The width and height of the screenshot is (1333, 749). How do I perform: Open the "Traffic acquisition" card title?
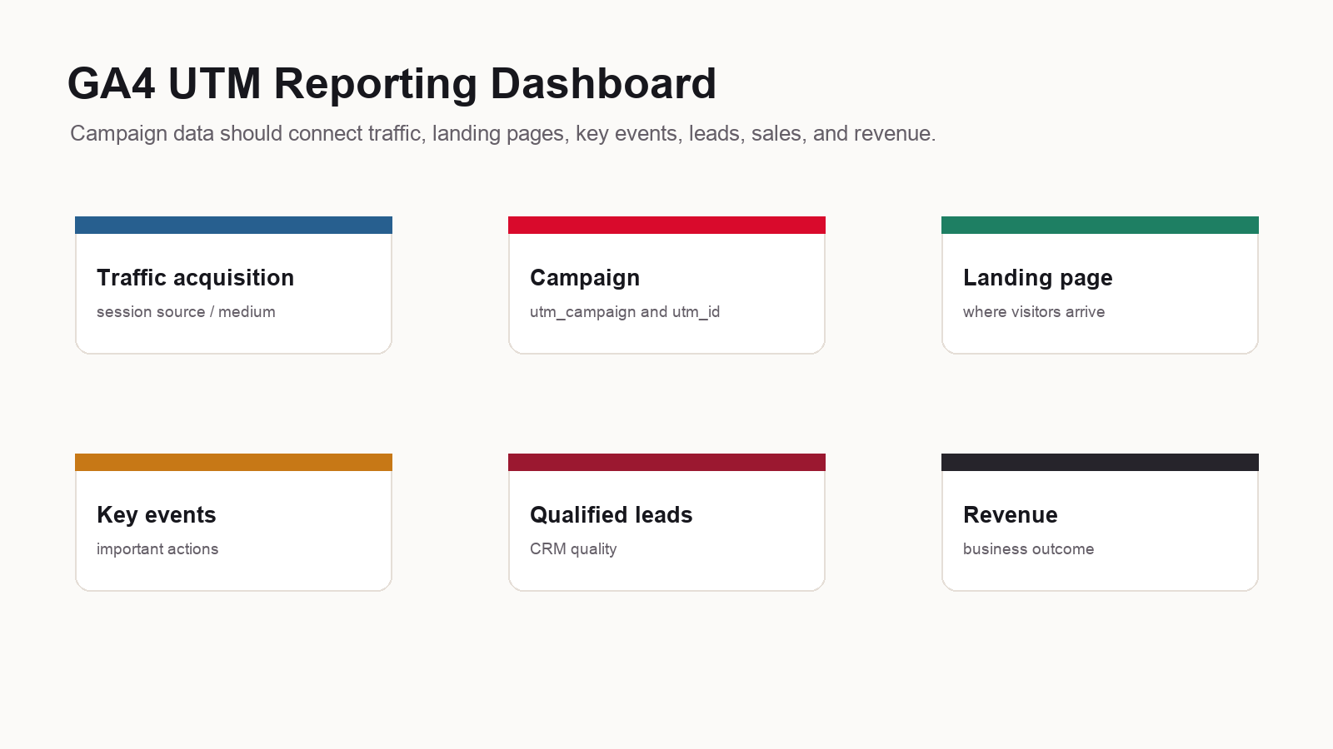point(195,278)
